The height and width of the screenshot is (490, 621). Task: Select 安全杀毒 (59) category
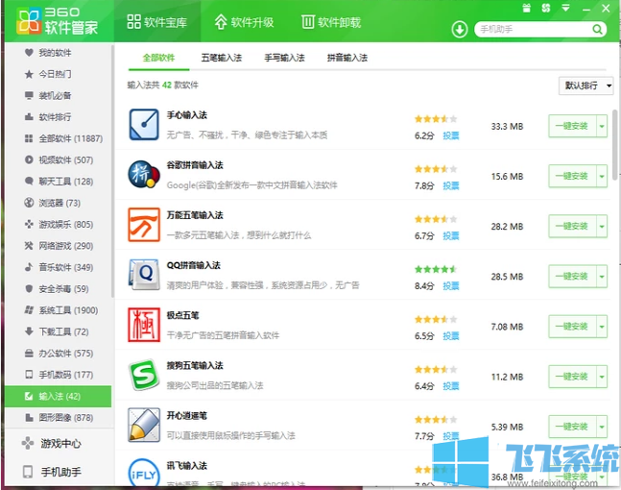click(x=59, y=288)
